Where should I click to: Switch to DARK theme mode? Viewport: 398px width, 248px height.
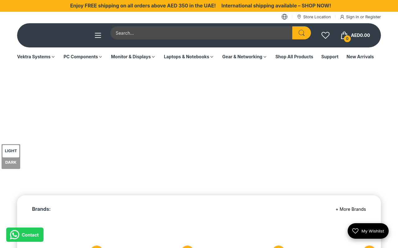pos(11,162)
